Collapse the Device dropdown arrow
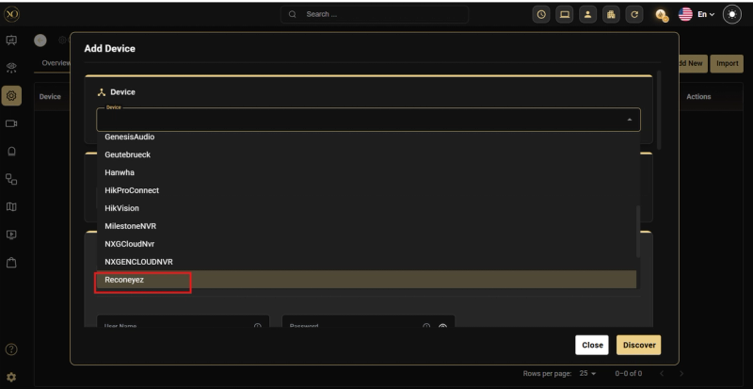This screenshot has width=753, height=389. coord(629,120)
